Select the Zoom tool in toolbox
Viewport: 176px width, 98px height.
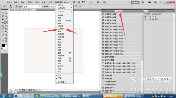(6, 41)
